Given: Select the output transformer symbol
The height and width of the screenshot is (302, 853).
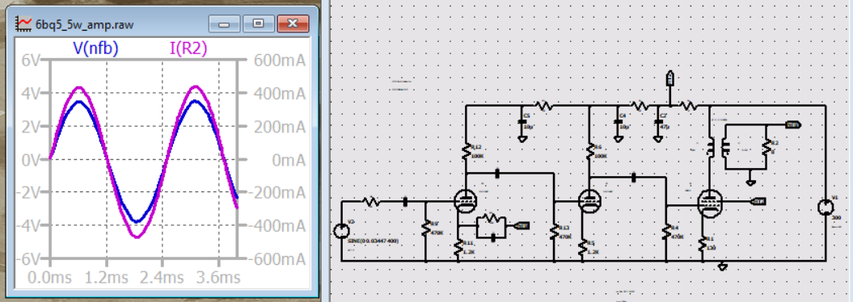Looking at the screenshot, I should click(717, 148).
